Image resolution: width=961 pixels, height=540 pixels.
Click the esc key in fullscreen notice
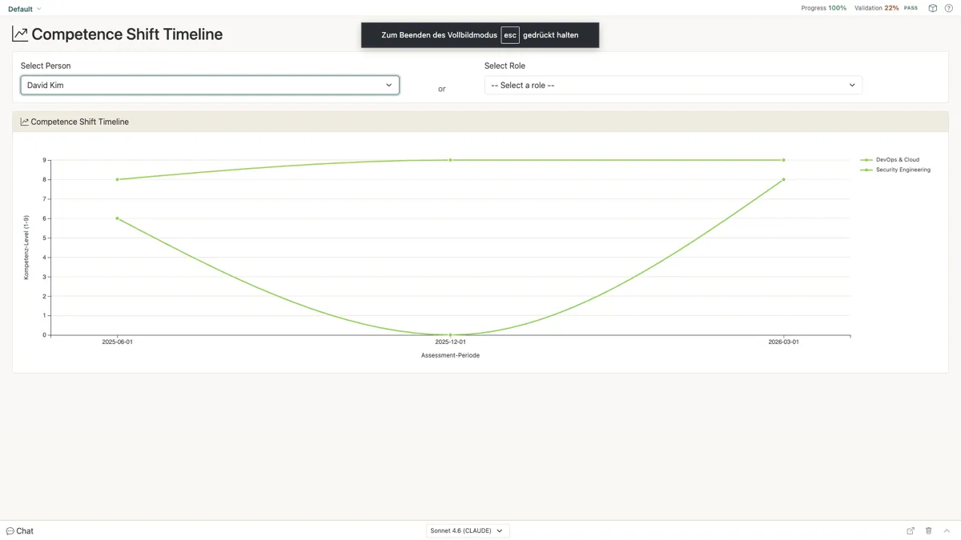510,35
